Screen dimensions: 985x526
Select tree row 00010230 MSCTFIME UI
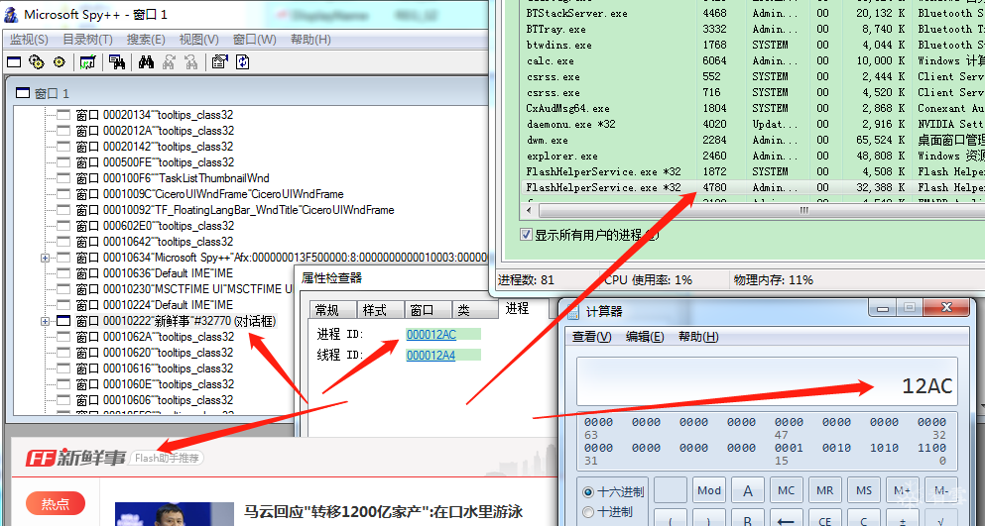185,288
